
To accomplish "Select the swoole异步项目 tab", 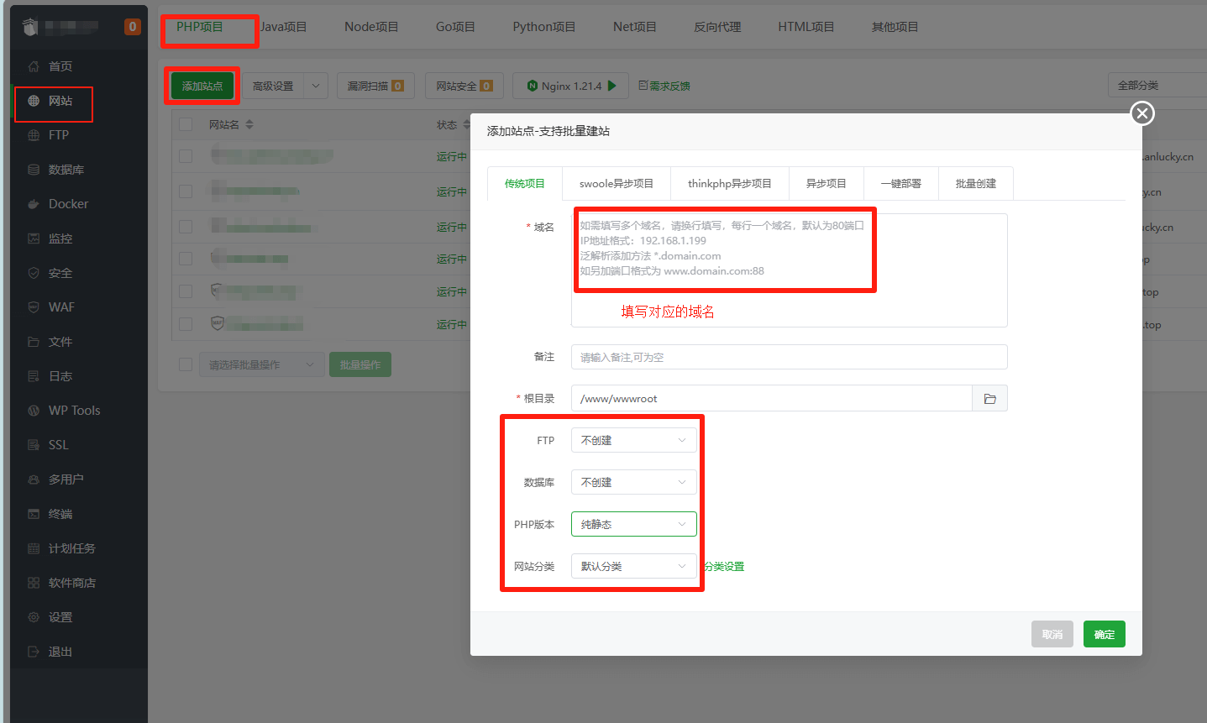I will tap(617, 183).
